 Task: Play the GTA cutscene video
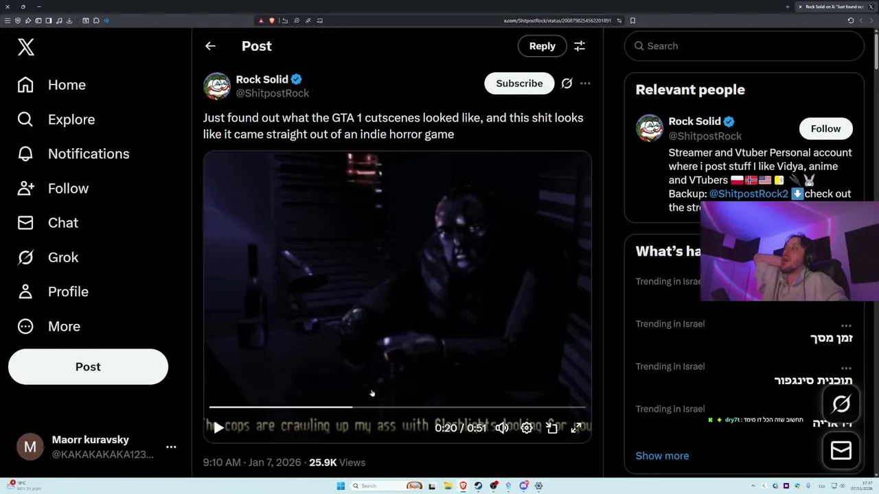(218, 428)
